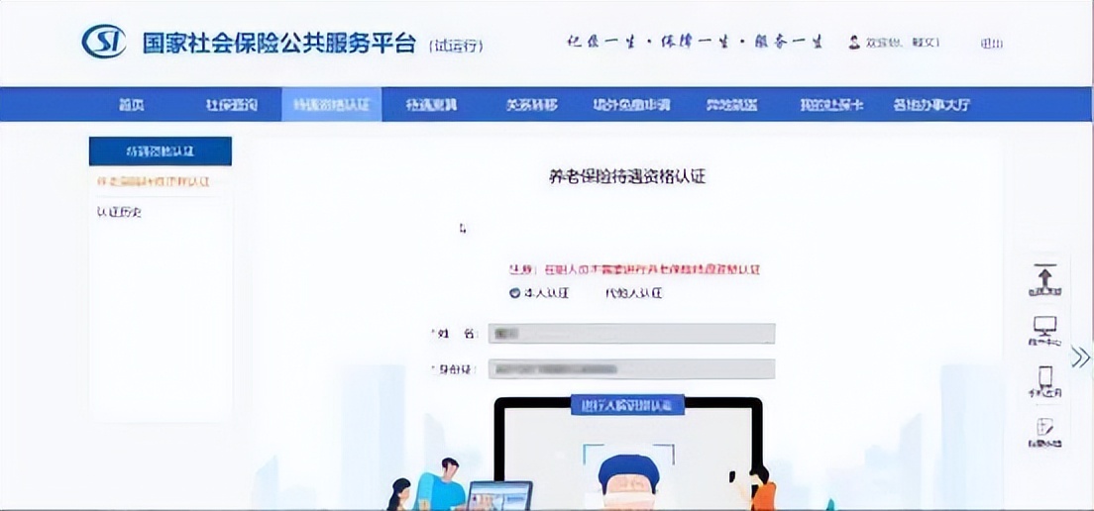Open 认证历史 in the left sidebar
Image resolution: width=1094 pixels, height=511 pixels.
[119, 213]
